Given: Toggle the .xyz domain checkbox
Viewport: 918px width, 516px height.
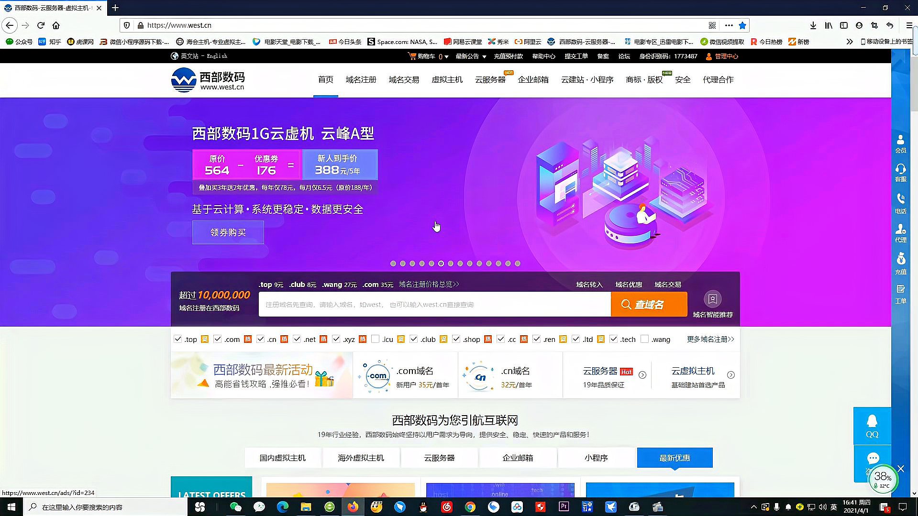Looking at the screenshot, I should coord(336,339).
